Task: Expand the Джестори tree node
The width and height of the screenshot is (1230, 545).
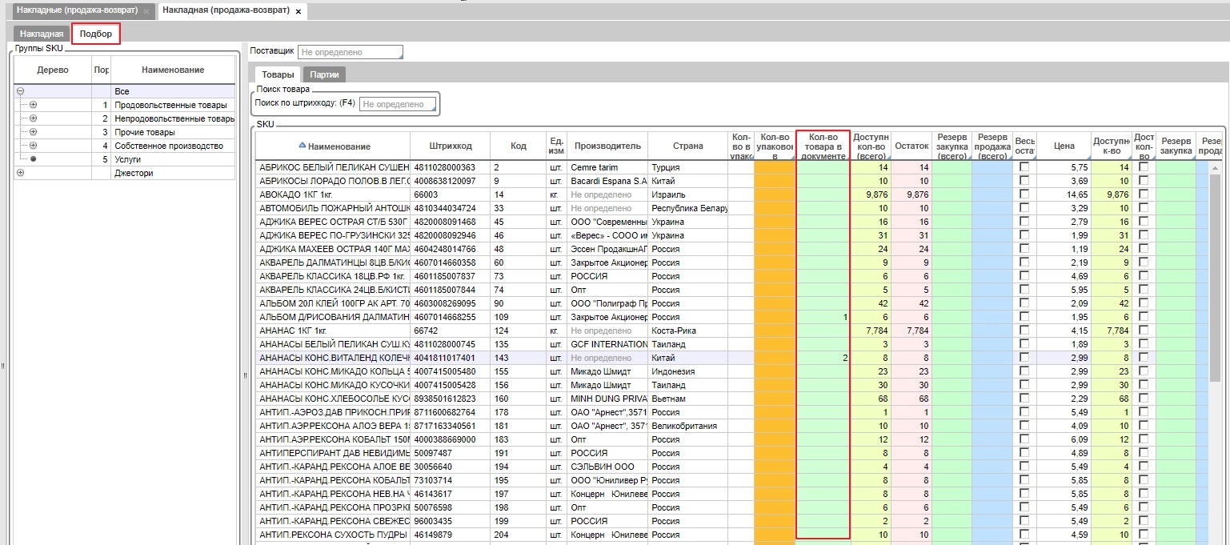Action: pos(20,173)
